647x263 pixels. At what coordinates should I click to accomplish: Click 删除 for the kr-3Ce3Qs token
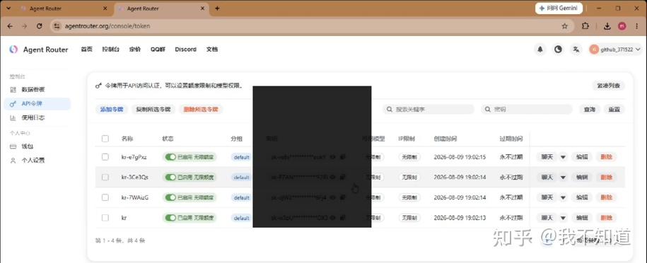pos(607,177)
